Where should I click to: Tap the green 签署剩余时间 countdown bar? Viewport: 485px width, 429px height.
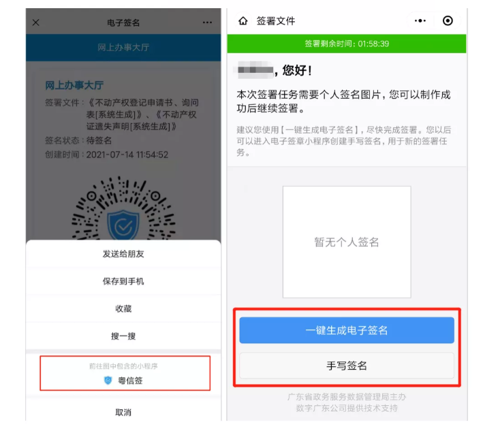tap(347, 44)
